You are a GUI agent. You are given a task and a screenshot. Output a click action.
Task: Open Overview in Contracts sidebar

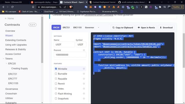click(x=10, y=31)
